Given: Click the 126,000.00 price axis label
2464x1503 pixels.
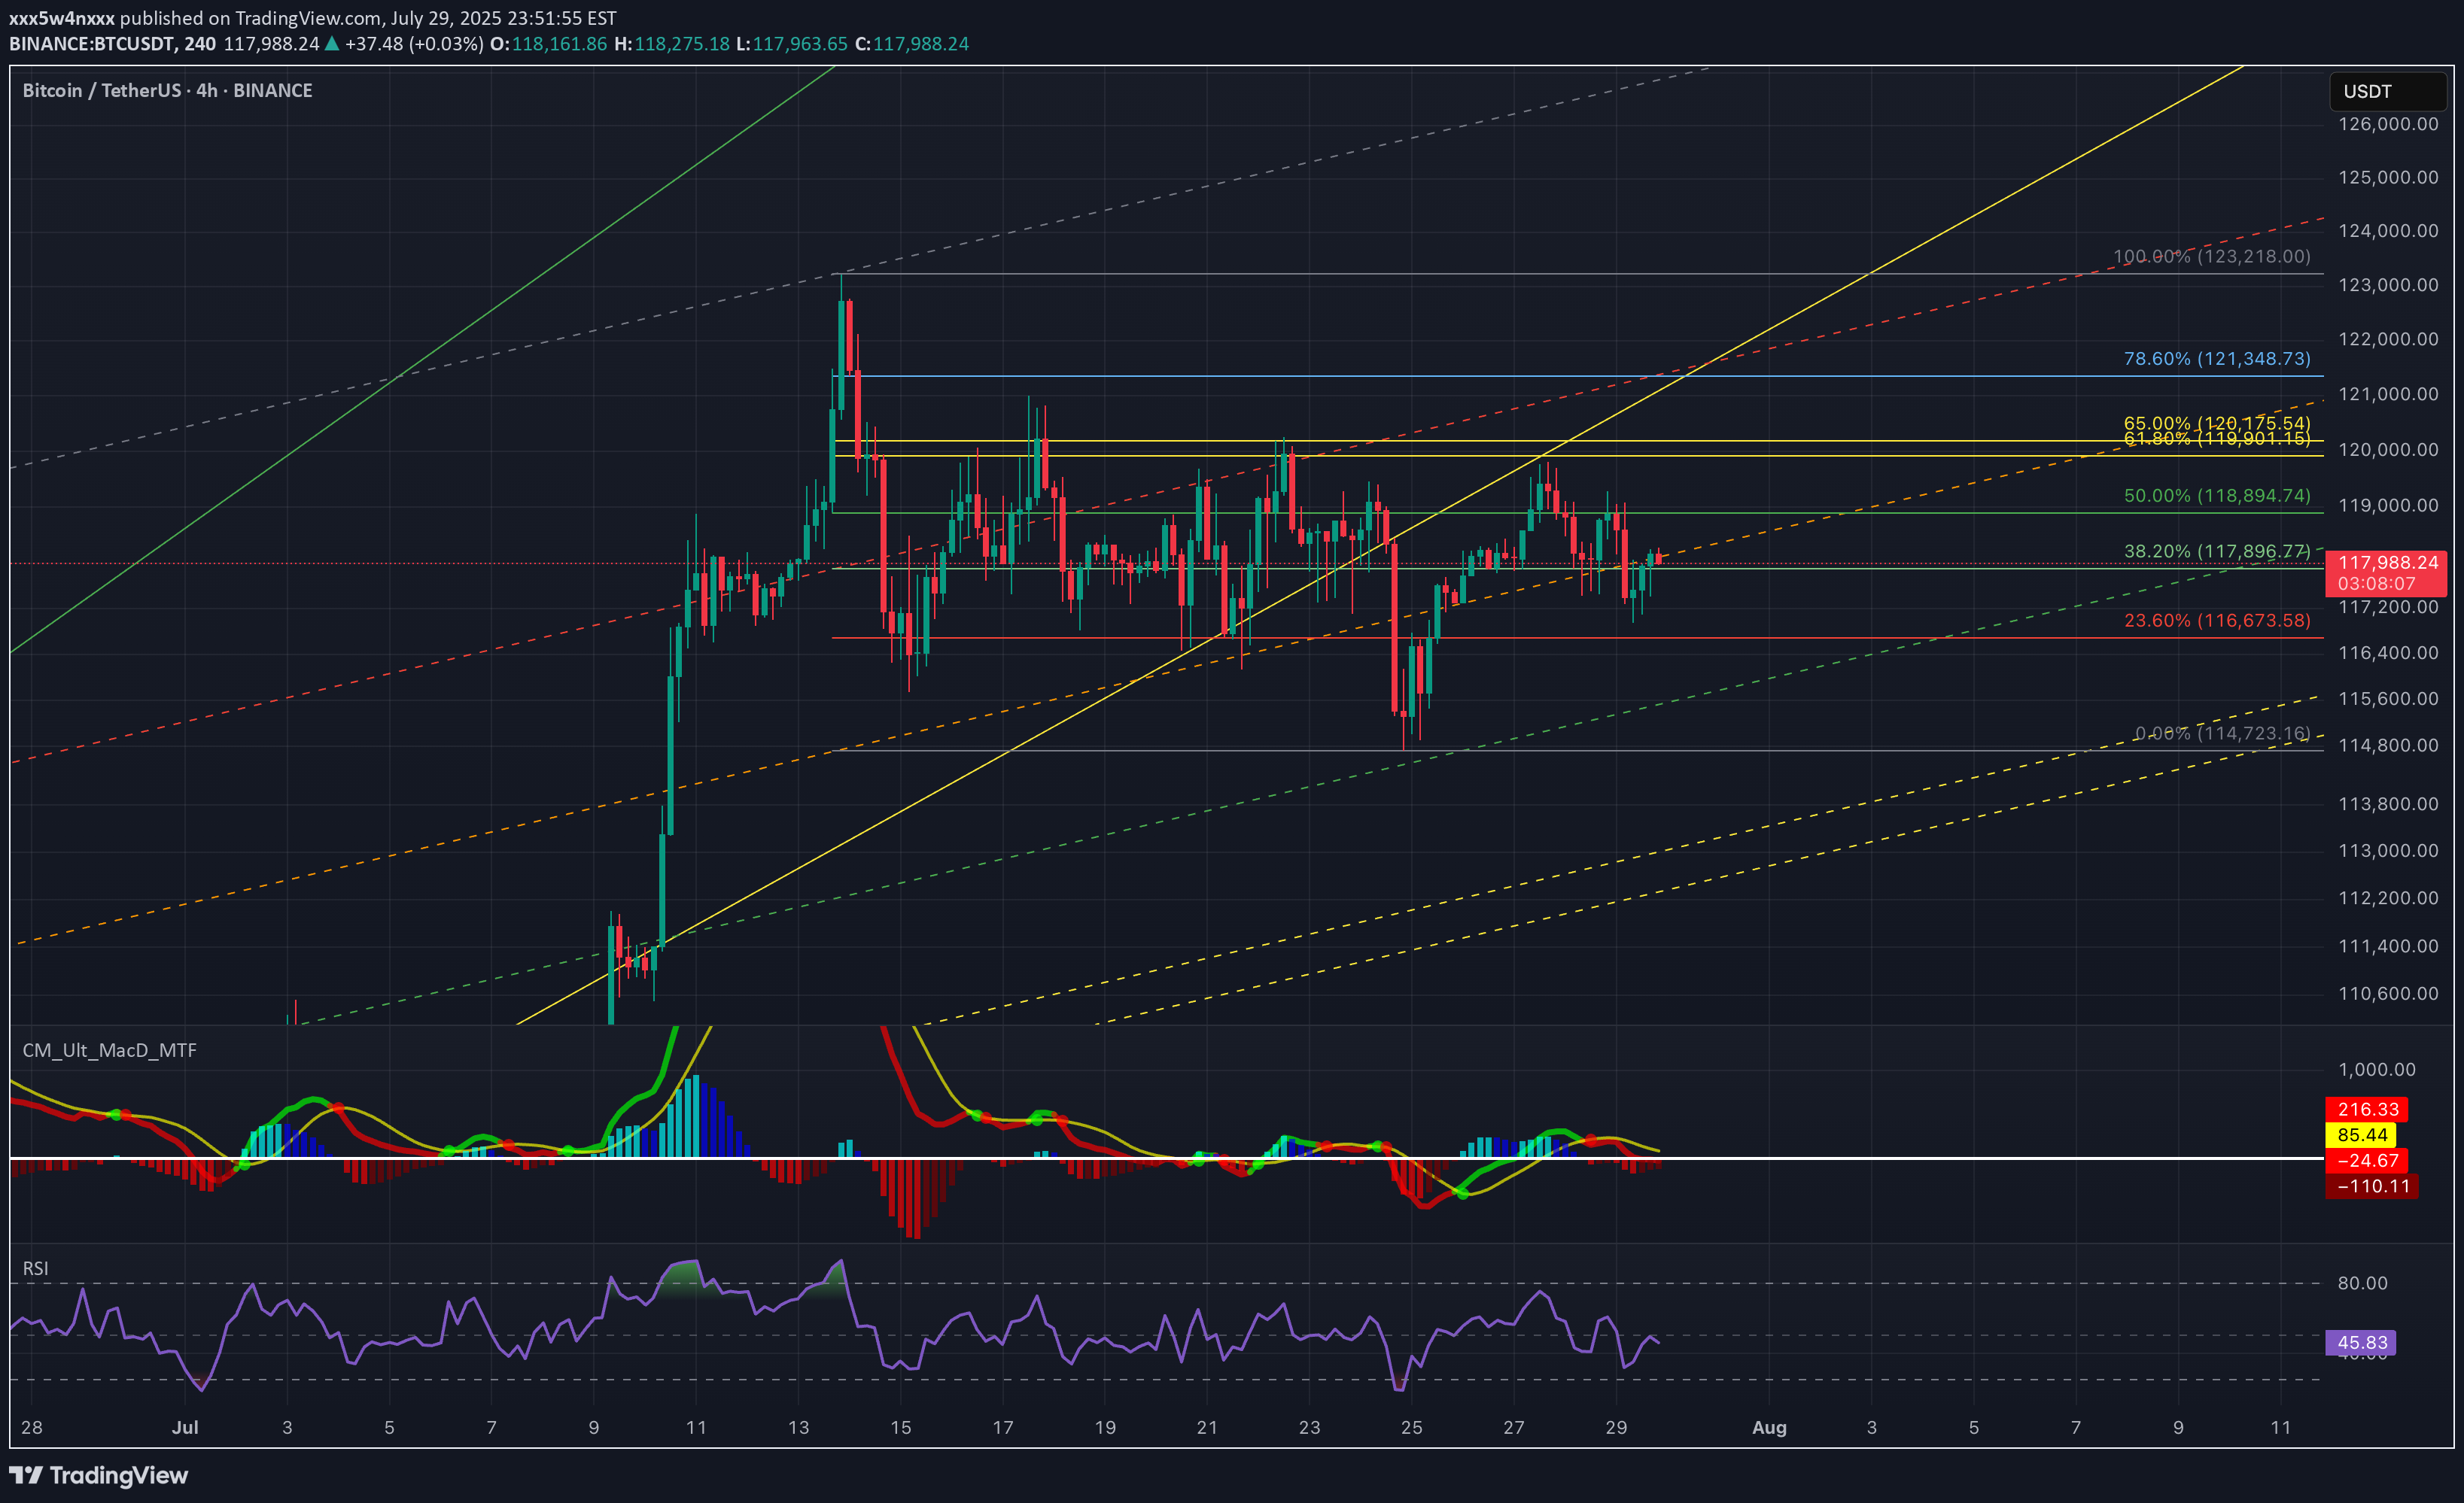Looking at the screenshot, I should 2388,124.
